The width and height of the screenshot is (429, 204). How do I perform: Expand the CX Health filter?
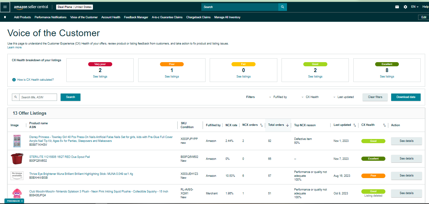pos(310,97)
